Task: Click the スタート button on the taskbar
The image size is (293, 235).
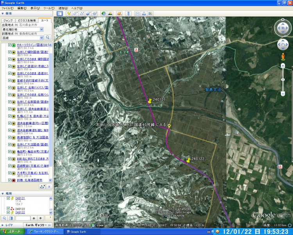Action: 13,231
